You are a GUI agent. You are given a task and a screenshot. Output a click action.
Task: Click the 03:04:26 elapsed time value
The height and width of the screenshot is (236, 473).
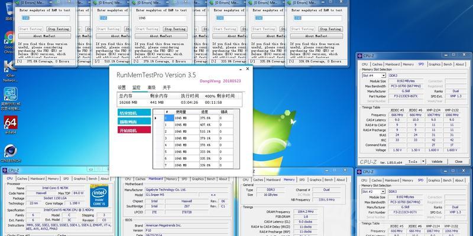pyautogui.click(x=189, y=102)
